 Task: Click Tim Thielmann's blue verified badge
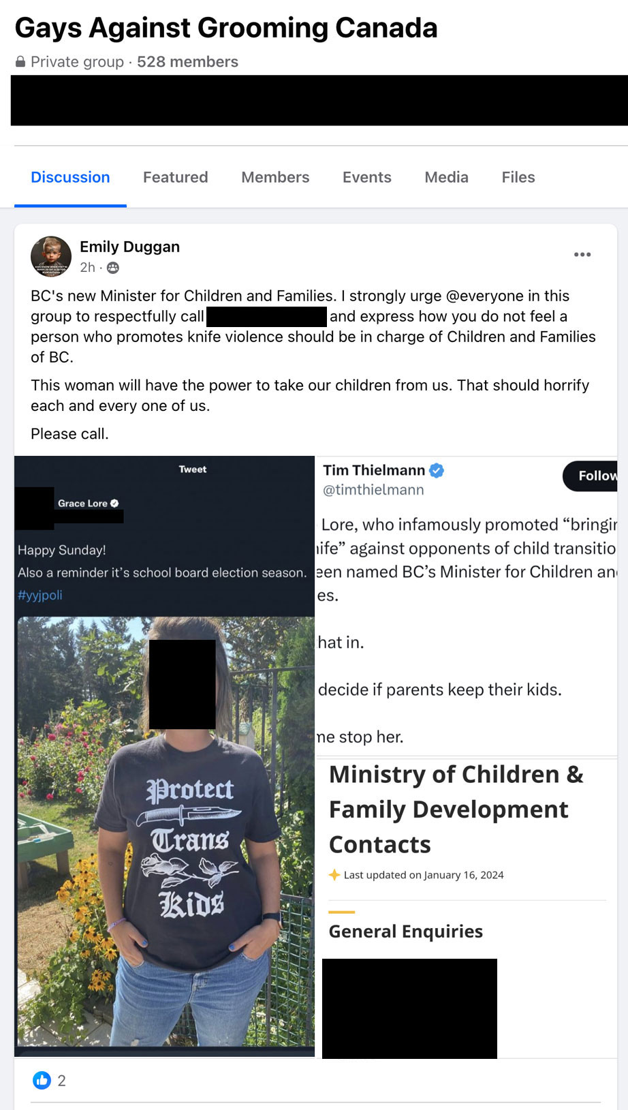(437, 470)
